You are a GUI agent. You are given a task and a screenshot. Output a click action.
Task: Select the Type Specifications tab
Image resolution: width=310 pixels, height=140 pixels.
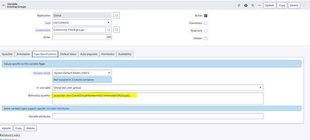point(45,54)
